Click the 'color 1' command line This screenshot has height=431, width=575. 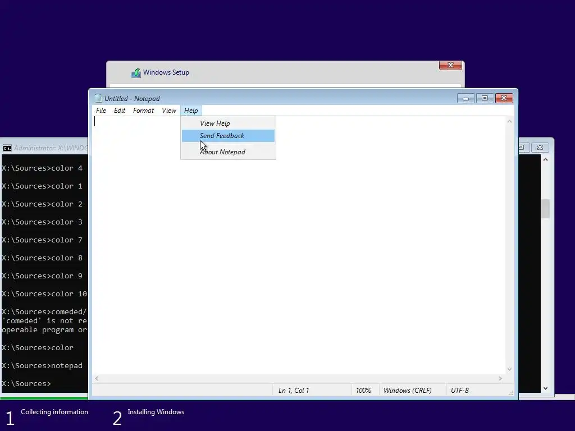pos(42,186)
